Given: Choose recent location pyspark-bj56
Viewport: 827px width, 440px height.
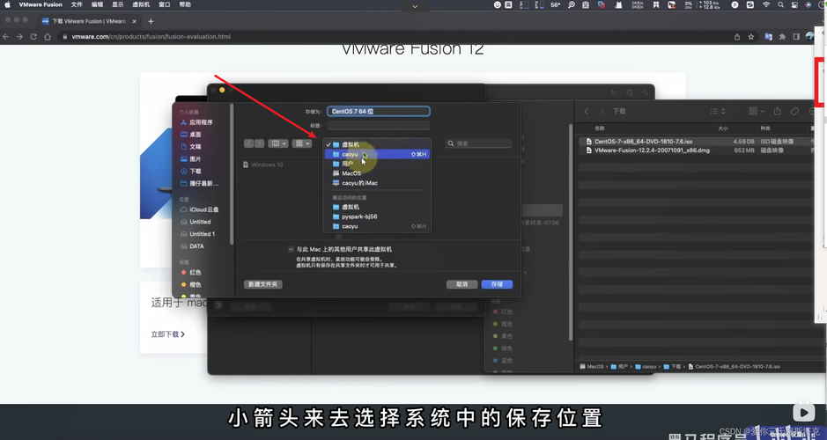Looking at the screenshot, I should click(377, 216).
